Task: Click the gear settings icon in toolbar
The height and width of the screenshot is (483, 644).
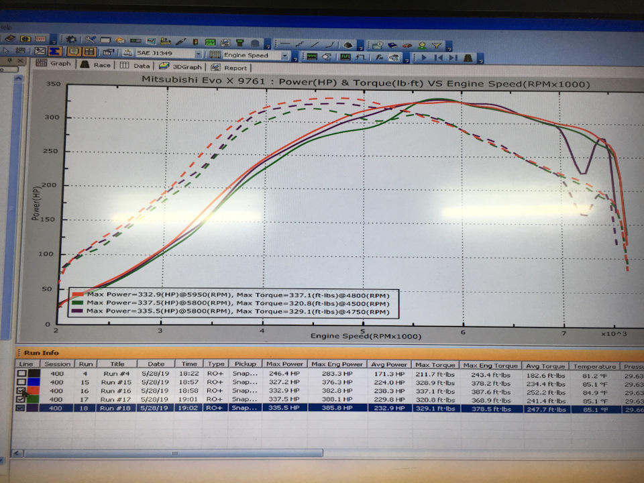Action: pos(70,40)
